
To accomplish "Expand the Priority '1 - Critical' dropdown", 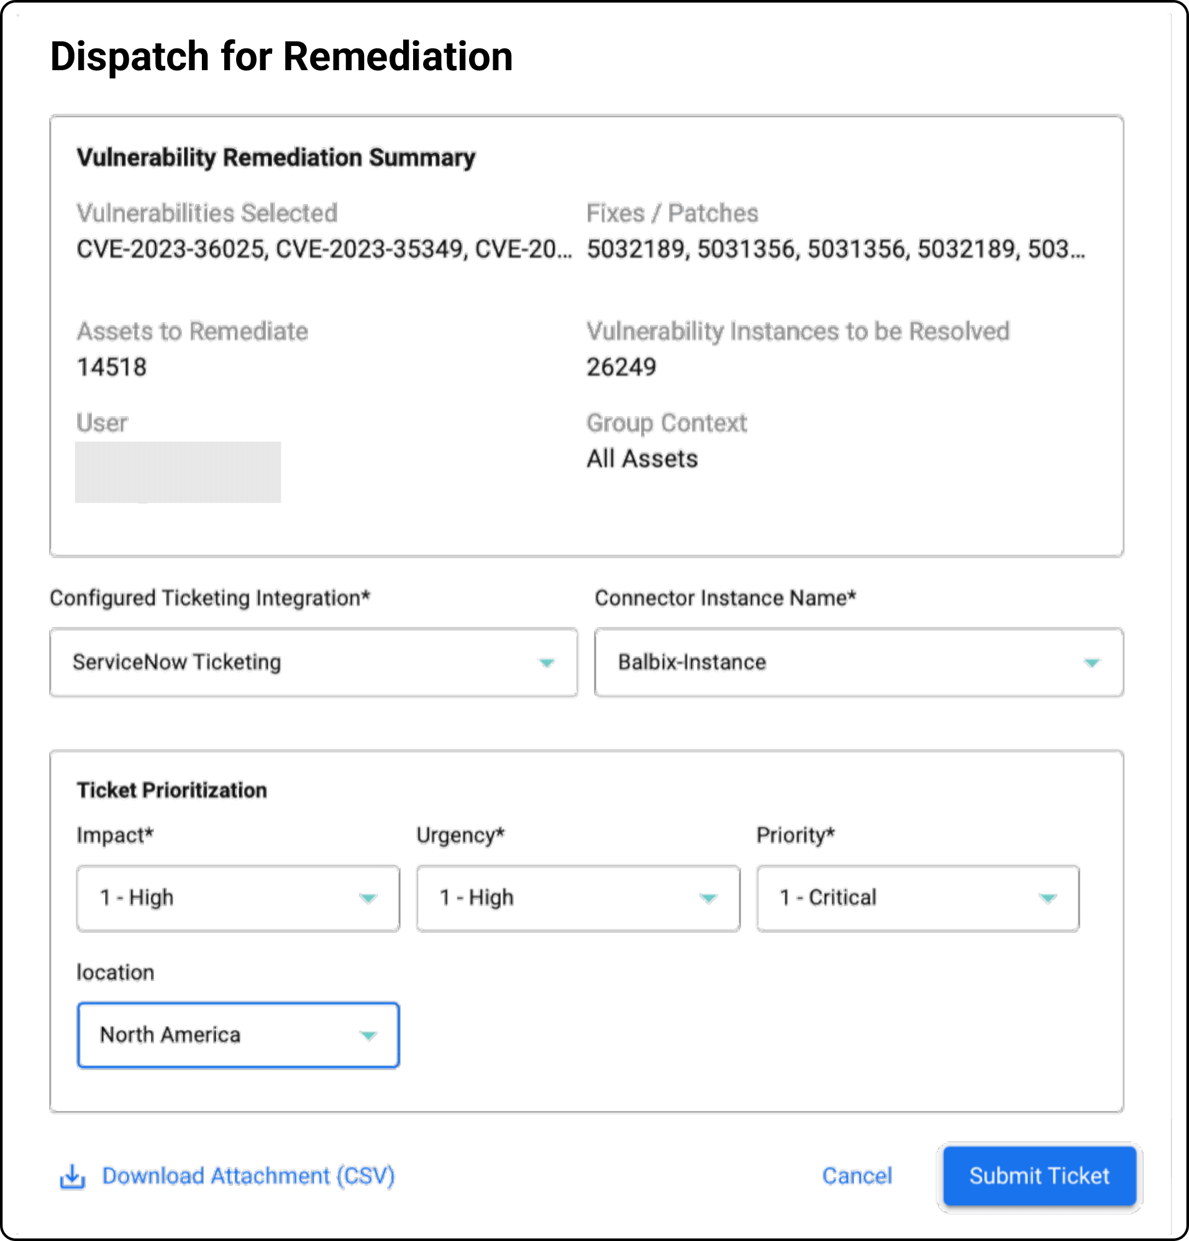I will pyautogui.click(x=918, y=898).
